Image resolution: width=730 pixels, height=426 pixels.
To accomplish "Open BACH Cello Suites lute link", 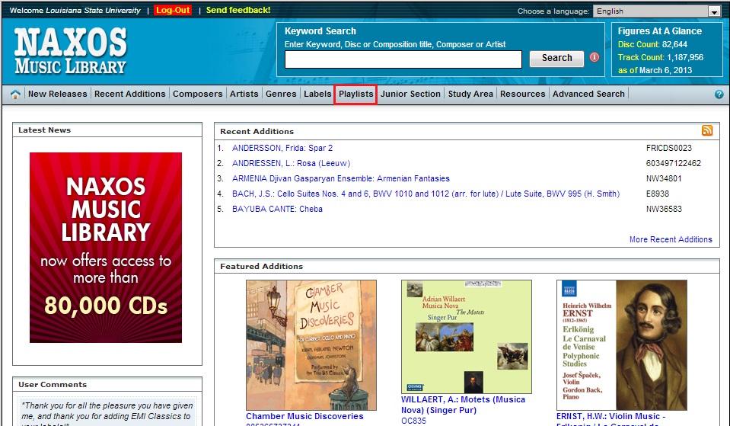I will 426,194.
